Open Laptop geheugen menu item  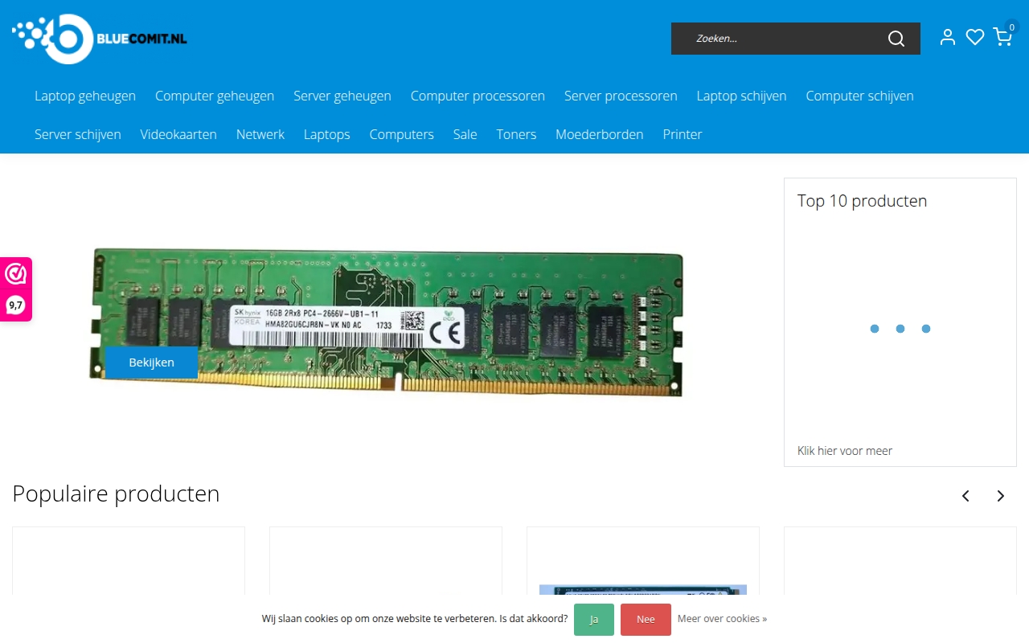pos(85,96)
